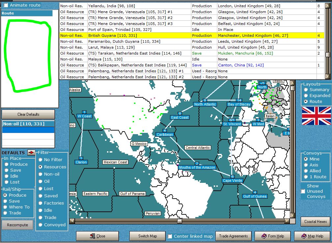
Task: Set In Place default to Produce
Action: 6,164
